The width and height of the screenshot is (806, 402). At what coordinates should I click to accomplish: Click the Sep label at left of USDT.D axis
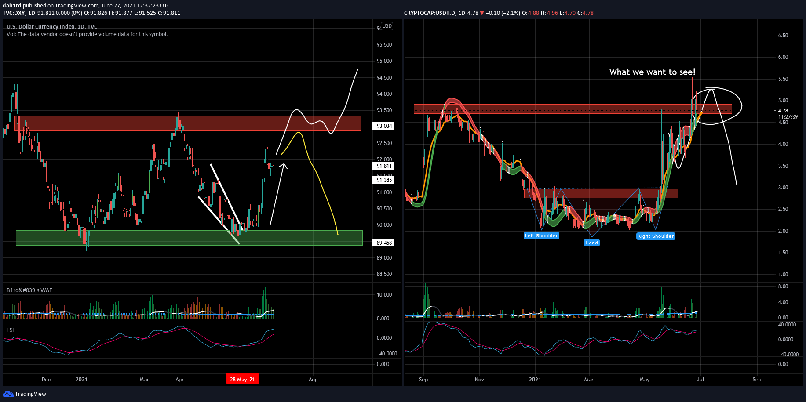click(x=423, y=380)
